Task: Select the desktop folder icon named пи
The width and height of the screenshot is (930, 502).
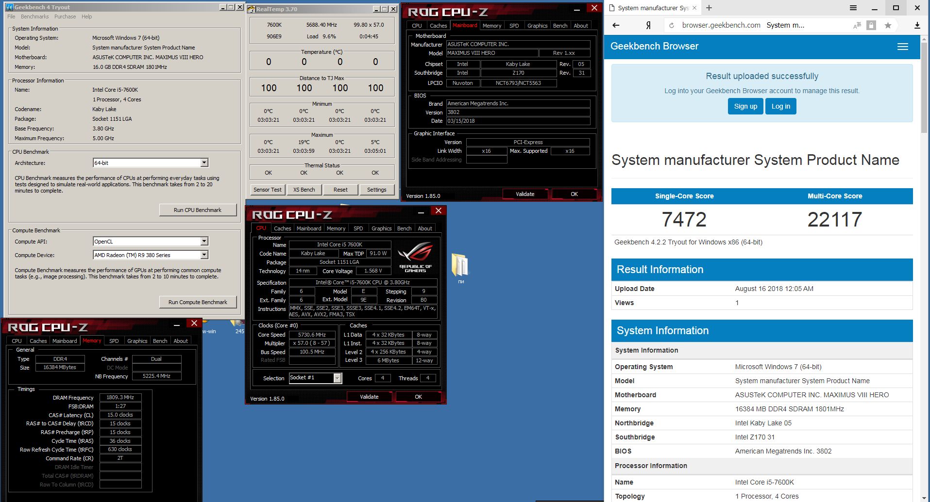Action: (459, 268)
